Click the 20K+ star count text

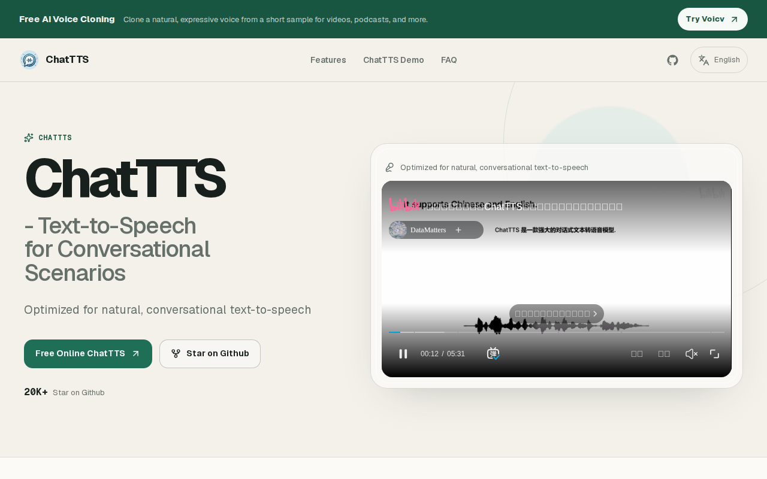point(36,392)
